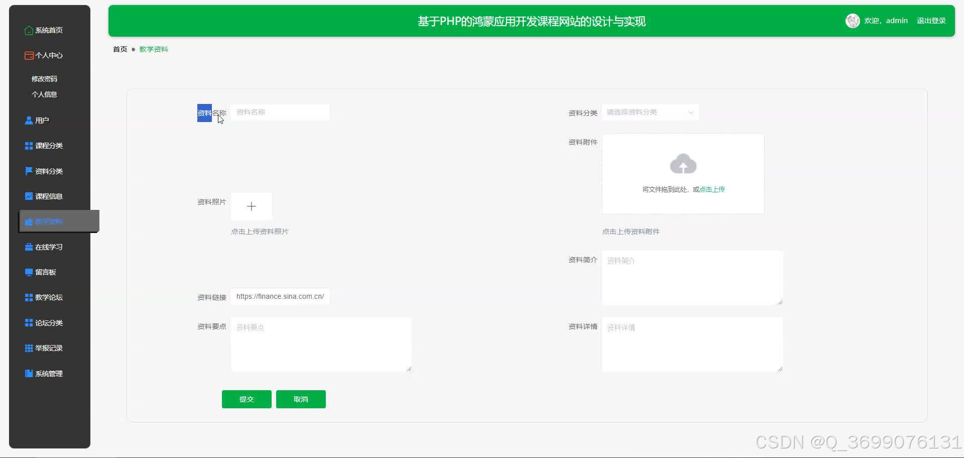Open 个人信息 in sidebar
The width and height of the screenshot is (964, 458).
[44, 94]
